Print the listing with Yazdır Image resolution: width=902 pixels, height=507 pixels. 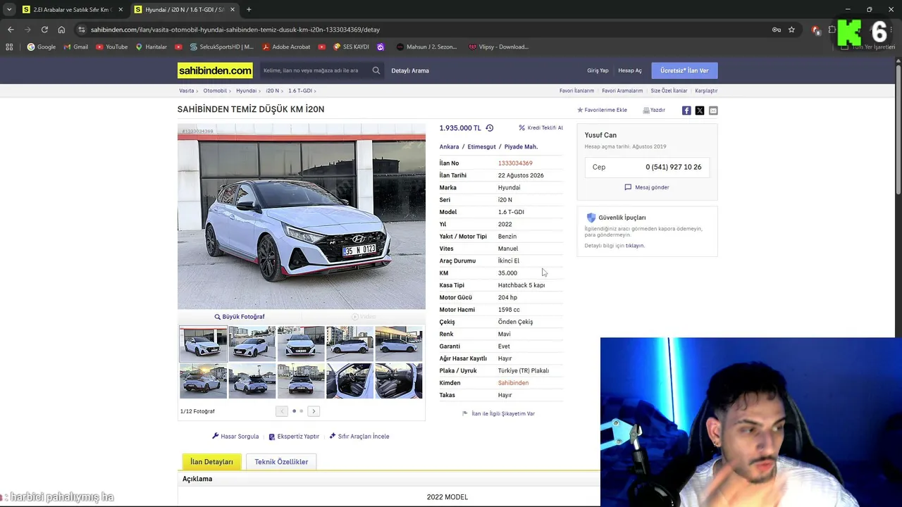point(654,111)
